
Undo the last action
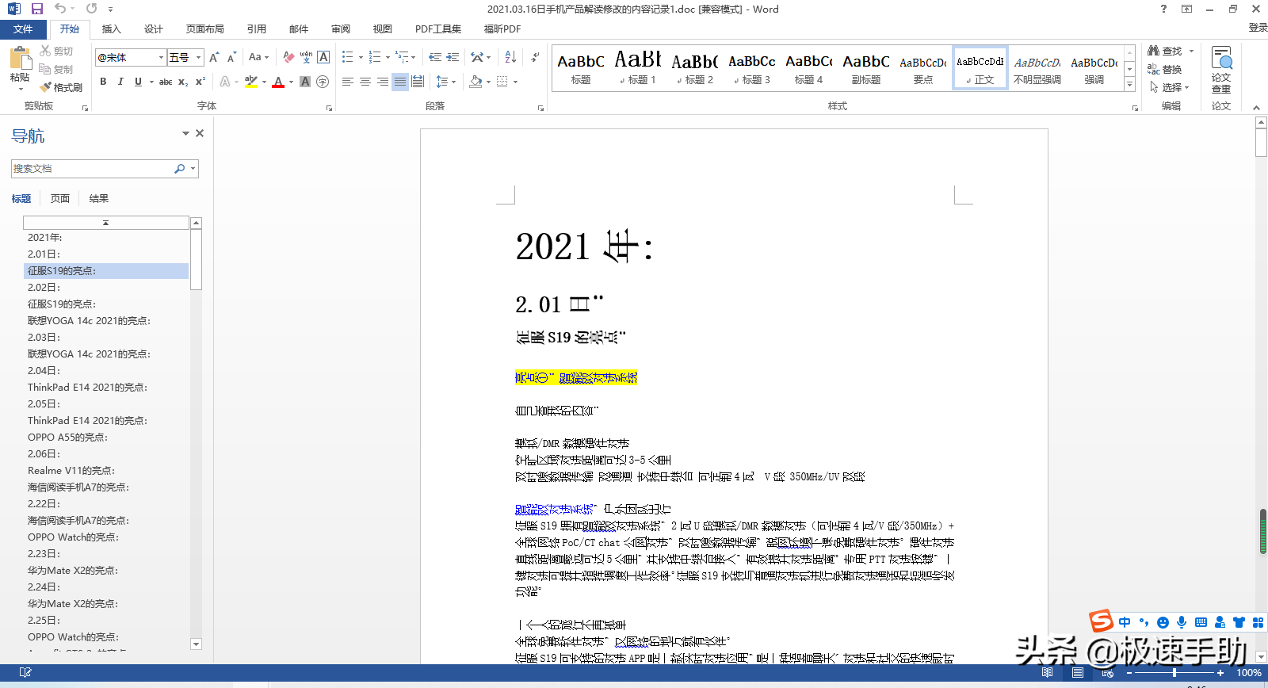tap(60, 9)
